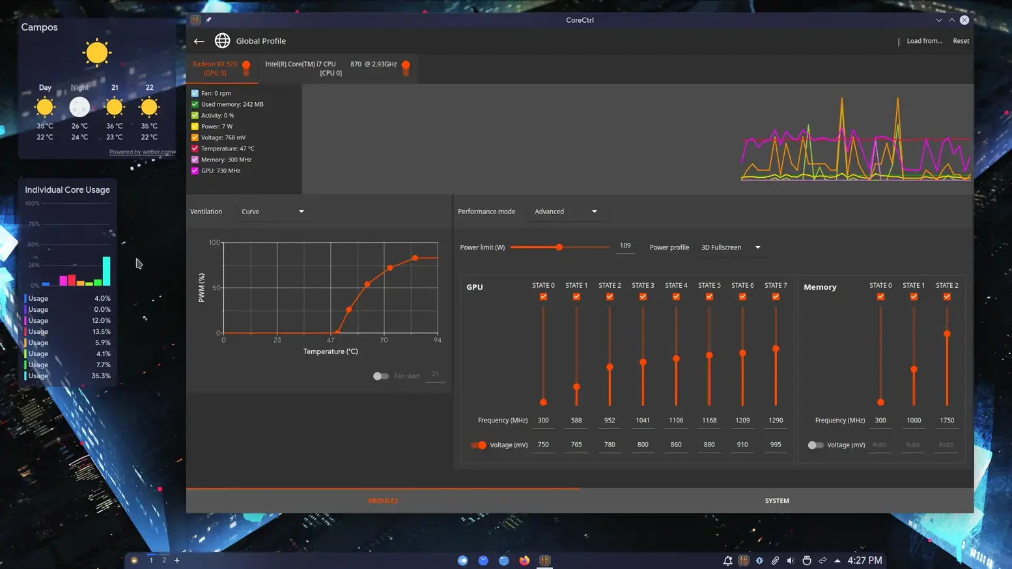The image size is (1012, 569).
Task: Uncheck the Voltage: 768 mV graph checkbox
Action: click(195, 137)
